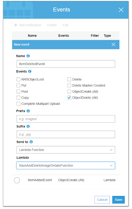Click the Suffix info icon
Image resolution: width=132 pixels, height=209 pixels.
point(28,126)
